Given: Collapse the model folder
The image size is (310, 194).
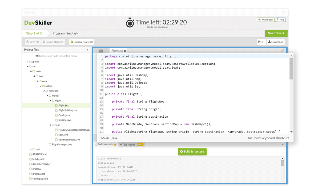Looking at the screenshot, I should (47, 96).
